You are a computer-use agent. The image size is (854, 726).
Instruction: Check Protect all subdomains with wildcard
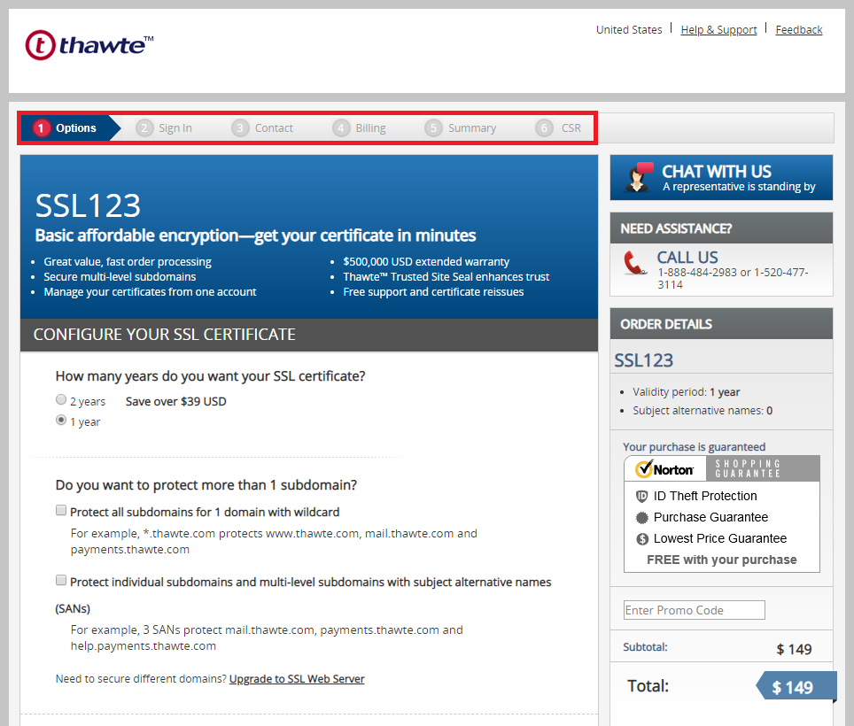click(61, 511)
